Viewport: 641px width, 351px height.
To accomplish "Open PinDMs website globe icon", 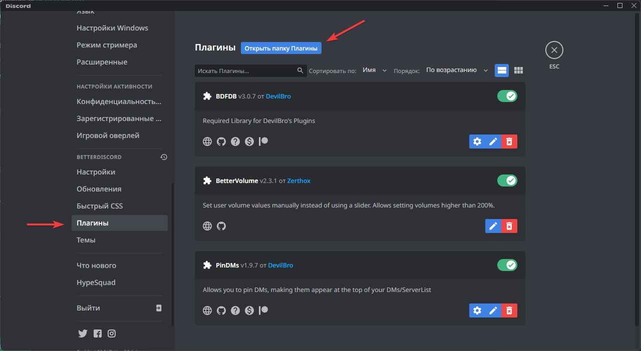I will pyautogui.click(x=207, y=310).
